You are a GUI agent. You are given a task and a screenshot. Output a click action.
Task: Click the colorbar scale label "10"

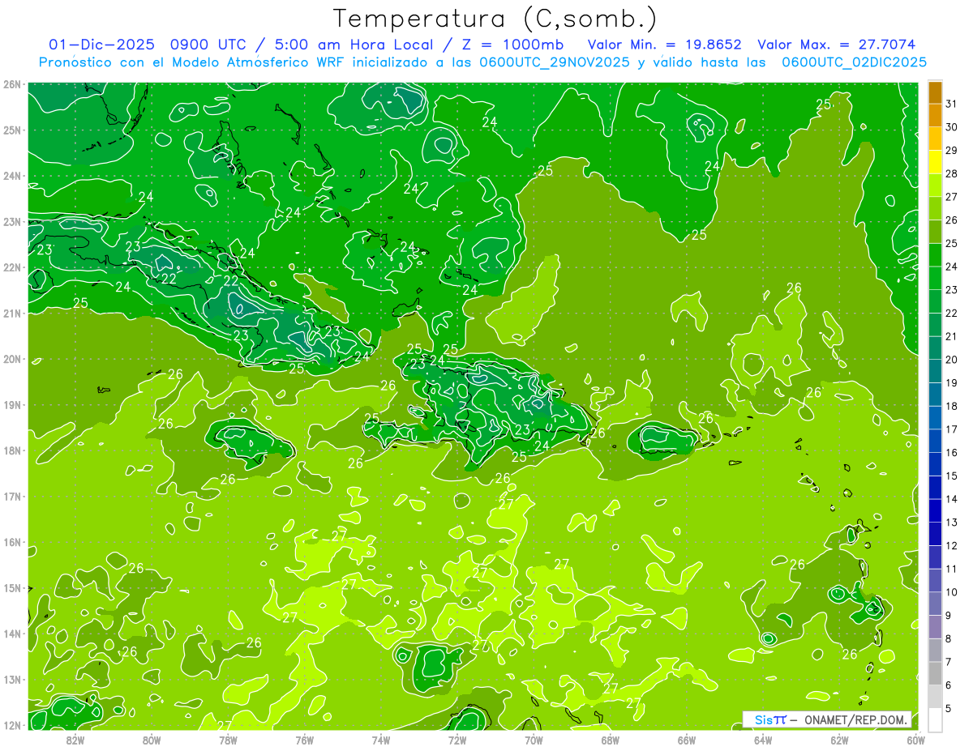pyautogui.click(x=951, y=592)
